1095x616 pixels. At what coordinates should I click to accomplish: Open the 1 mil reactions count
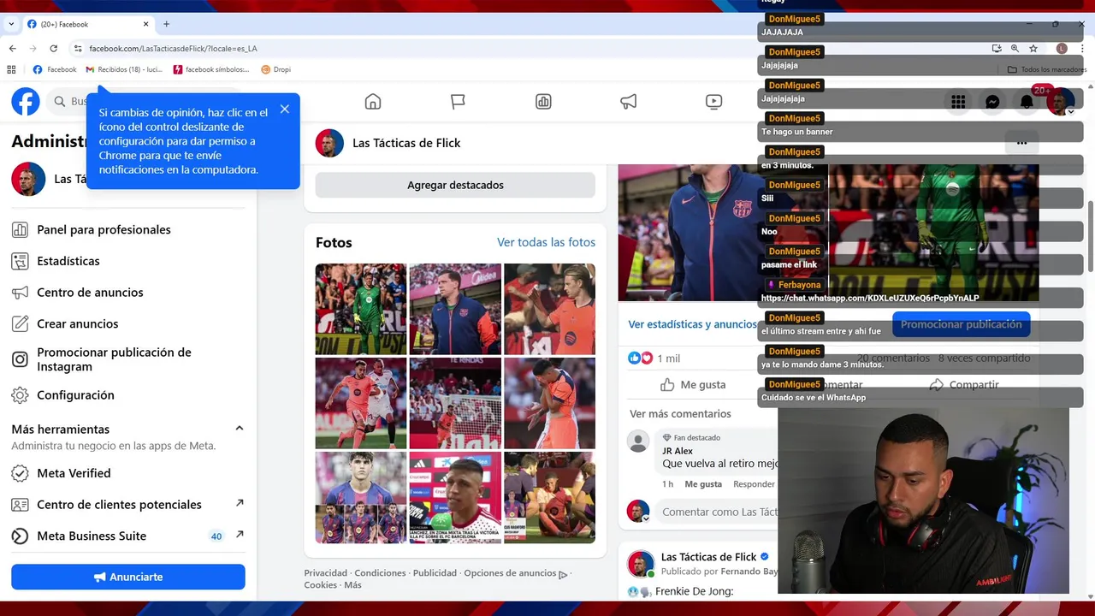click(668, 358)
